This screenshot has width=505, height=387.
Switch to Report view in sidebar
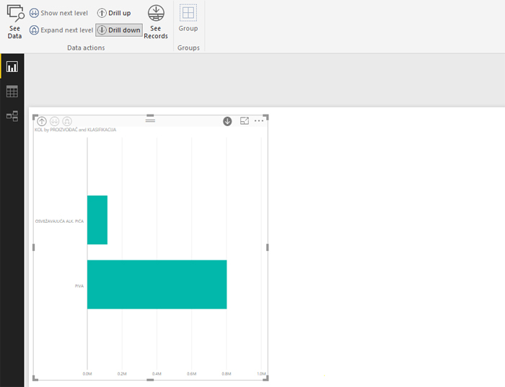(x=12, y=67)
